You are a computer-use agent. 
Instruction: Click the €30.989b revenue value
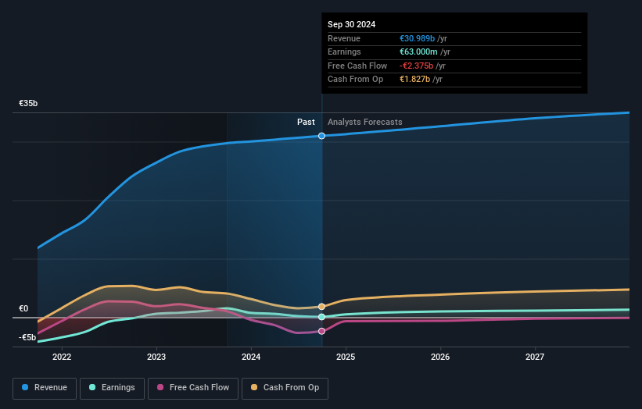point(417,38)
